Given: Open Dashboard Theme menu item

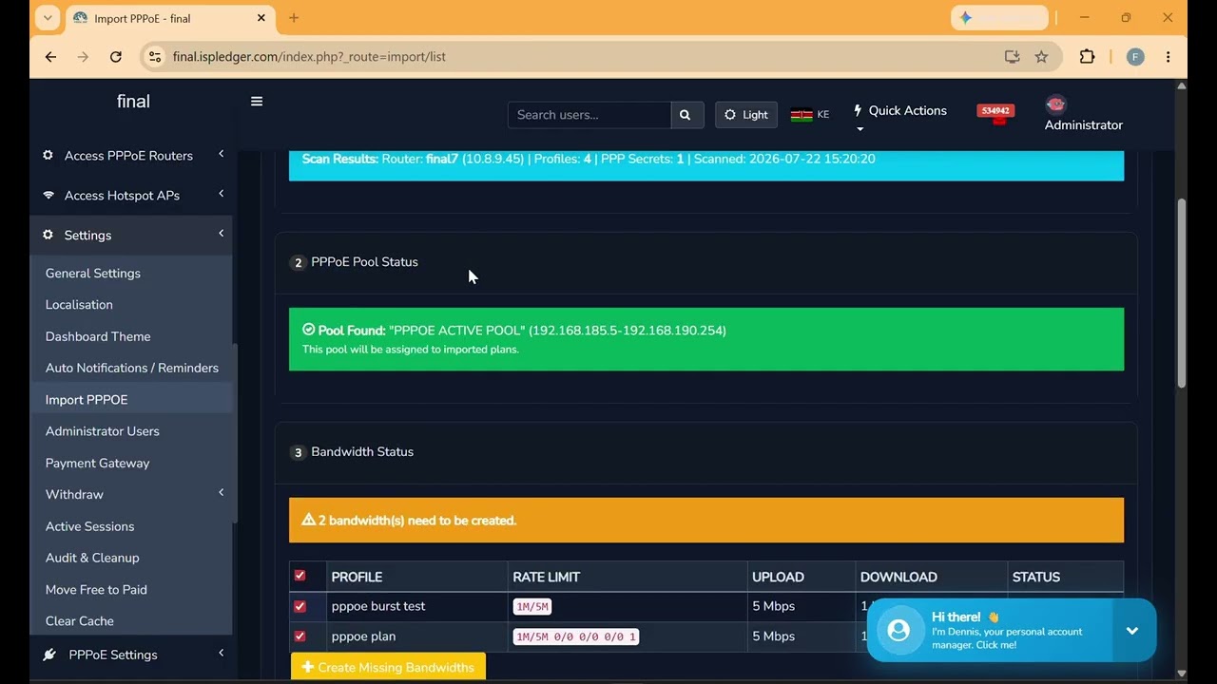Looking at the screenshot, I should (x=98, y=336).
